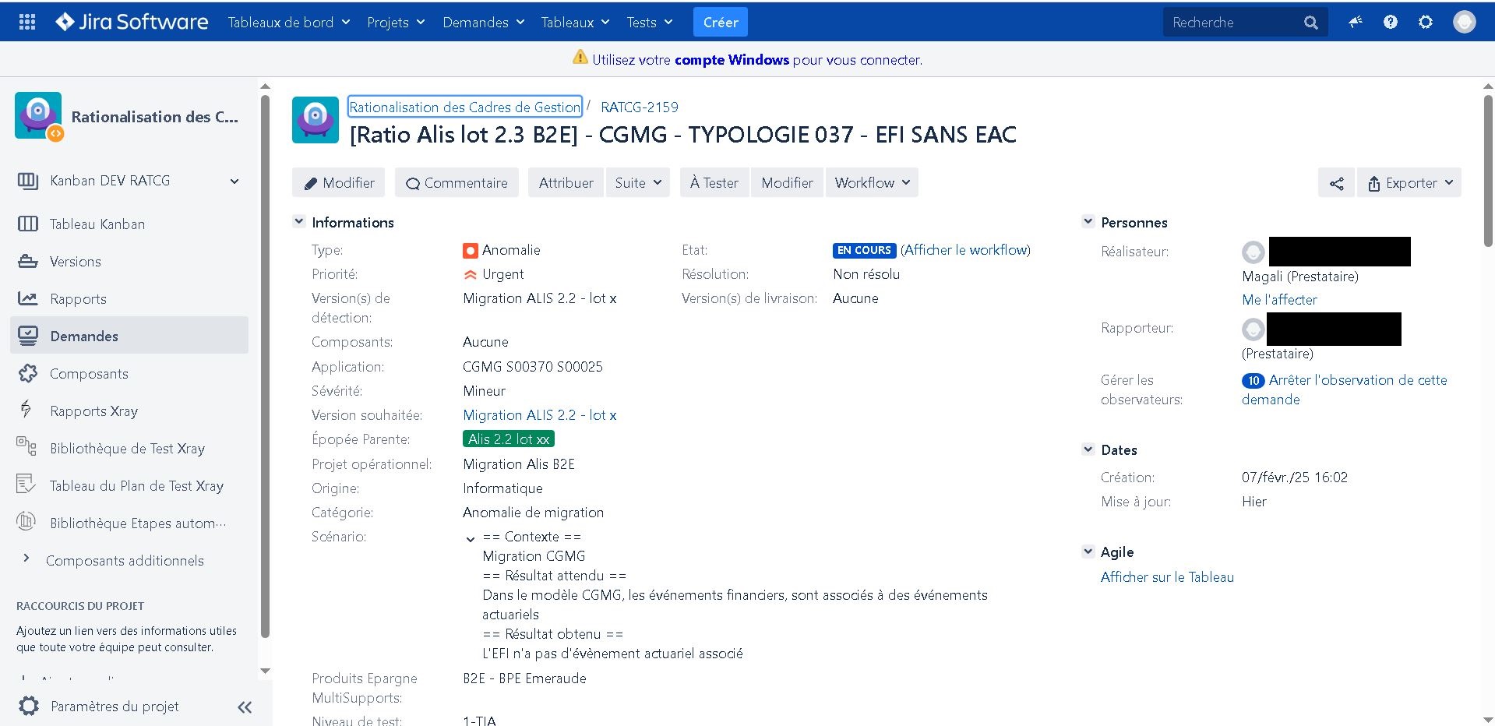Open the Kanban DEV RATCG board selector

[129, 181]
